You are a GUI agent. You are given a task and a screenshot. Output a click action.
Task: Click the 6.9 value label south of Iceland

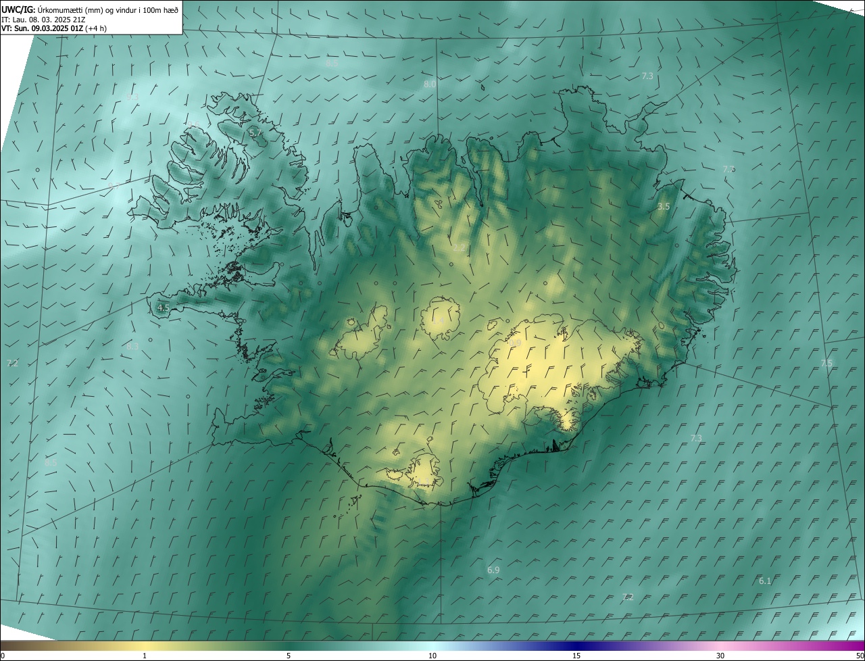(x=493, y=570)
